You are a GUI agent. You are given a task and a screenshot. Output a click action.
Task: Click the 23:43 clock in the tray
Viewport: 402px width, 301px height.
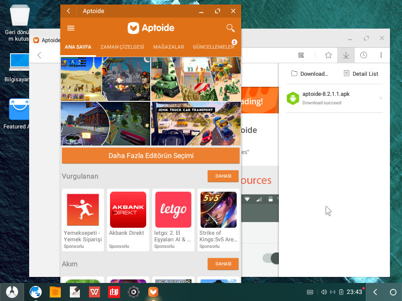(x=354, y=292)
